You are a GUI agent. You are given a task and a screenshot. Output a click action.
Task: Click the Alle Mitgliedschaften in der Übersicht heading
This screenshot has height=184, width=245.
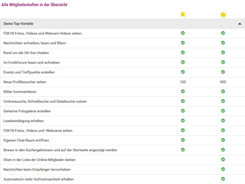(34, 5)
